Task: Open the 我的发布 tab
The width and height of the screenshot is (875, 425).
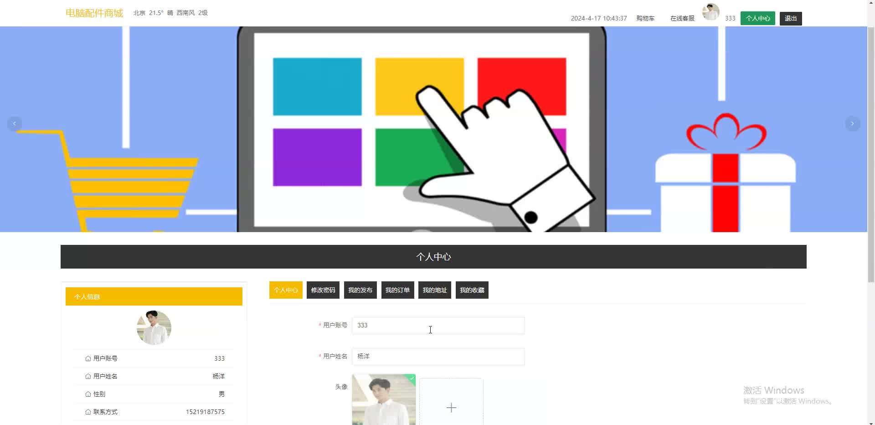Action: 360,290
